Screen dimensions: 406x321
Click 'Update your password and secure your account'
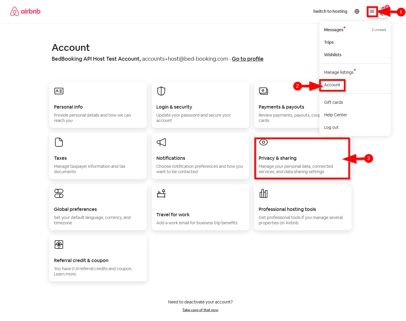click(193, 118)
